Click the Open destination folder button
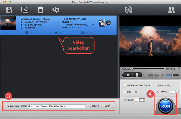The height and width of the screenshot is (119, 181). (x=107, y=106)
